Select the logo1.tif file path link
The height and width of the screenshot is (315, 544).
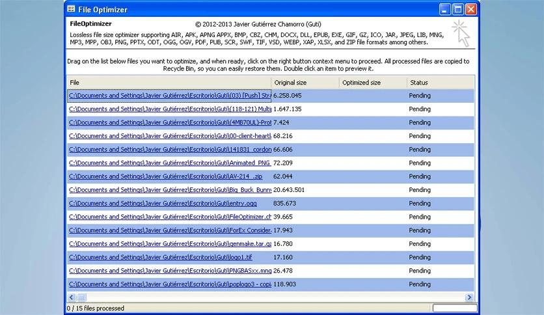(x=160, y=258)
